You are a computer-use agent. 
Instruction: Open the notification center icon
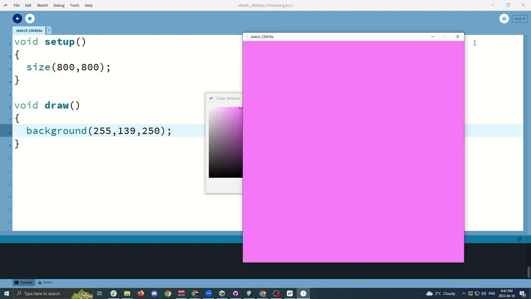pyautogui.click(x=523, y=294)
